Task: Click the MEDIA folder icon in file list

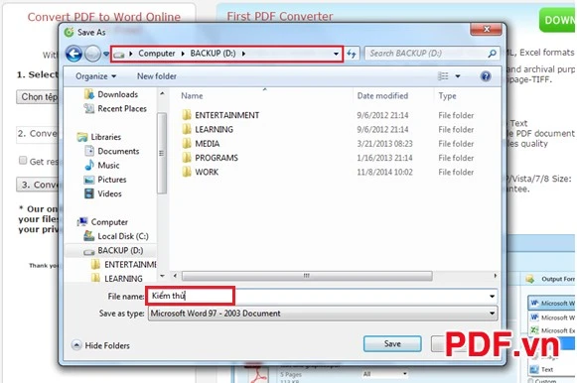Action: pos(187,144)
